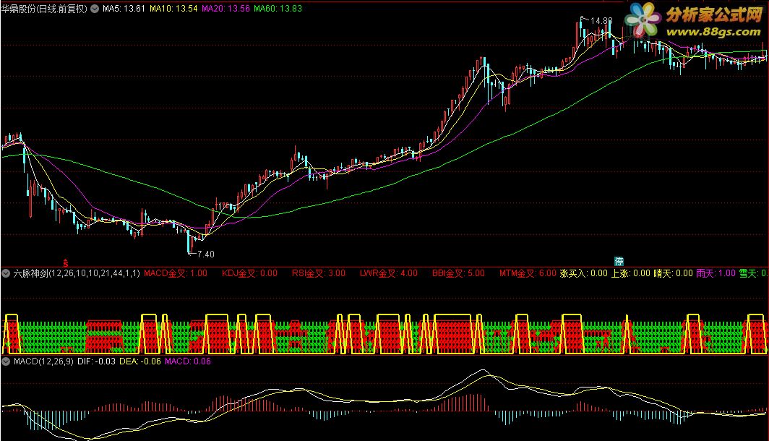Select the DEA: -0.06 value

[140, 361]
